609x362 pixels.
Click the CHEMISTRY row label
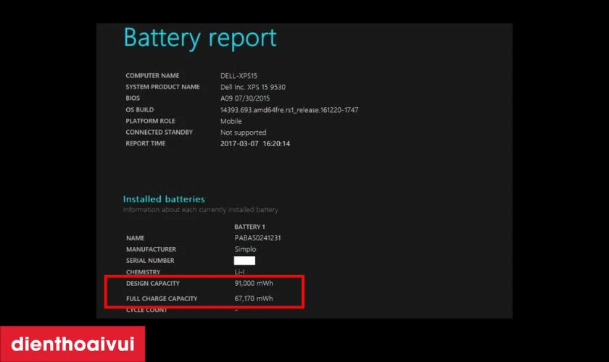[x=143, y=272]
